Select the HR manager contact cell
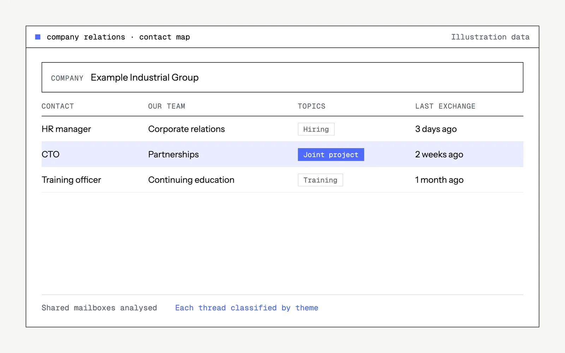Viewport: 565px width, 353px height. click(x=66, y=129)
